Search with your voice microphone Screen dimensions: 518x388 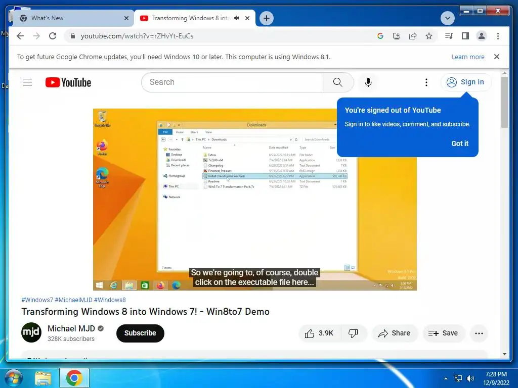368,82
